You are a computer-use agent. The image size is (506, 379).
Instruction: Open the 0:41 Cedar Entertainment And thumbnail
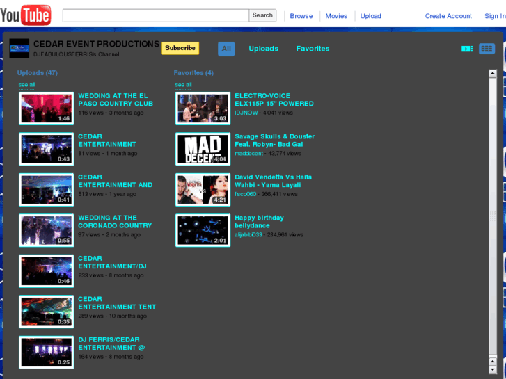[47, 190]
